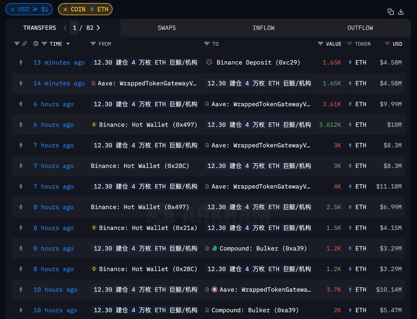Go to the next transfers page
Viewport: 417px width, 319px height.
[x=98, y=28]
